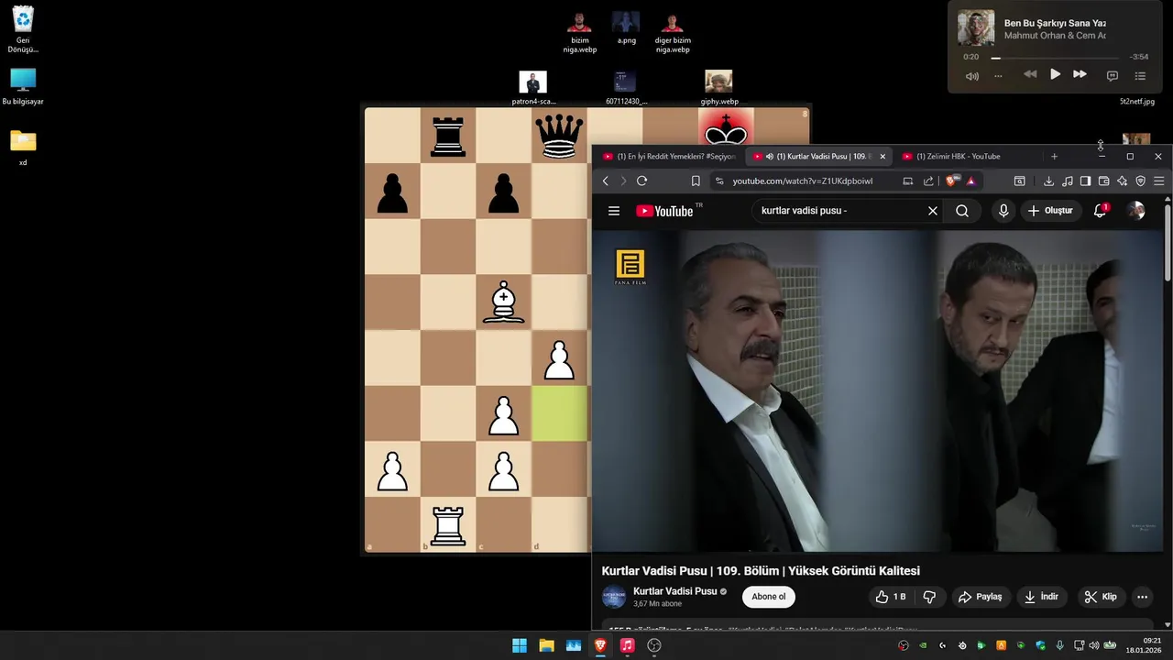Open the Windows Start menu

coord(520,645)
